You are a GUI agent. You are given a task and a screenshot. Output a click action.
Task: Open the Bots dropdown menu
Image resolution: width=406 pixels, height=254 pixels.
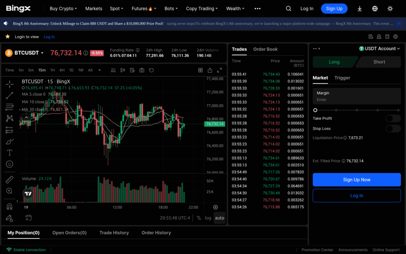coord(171,9)
